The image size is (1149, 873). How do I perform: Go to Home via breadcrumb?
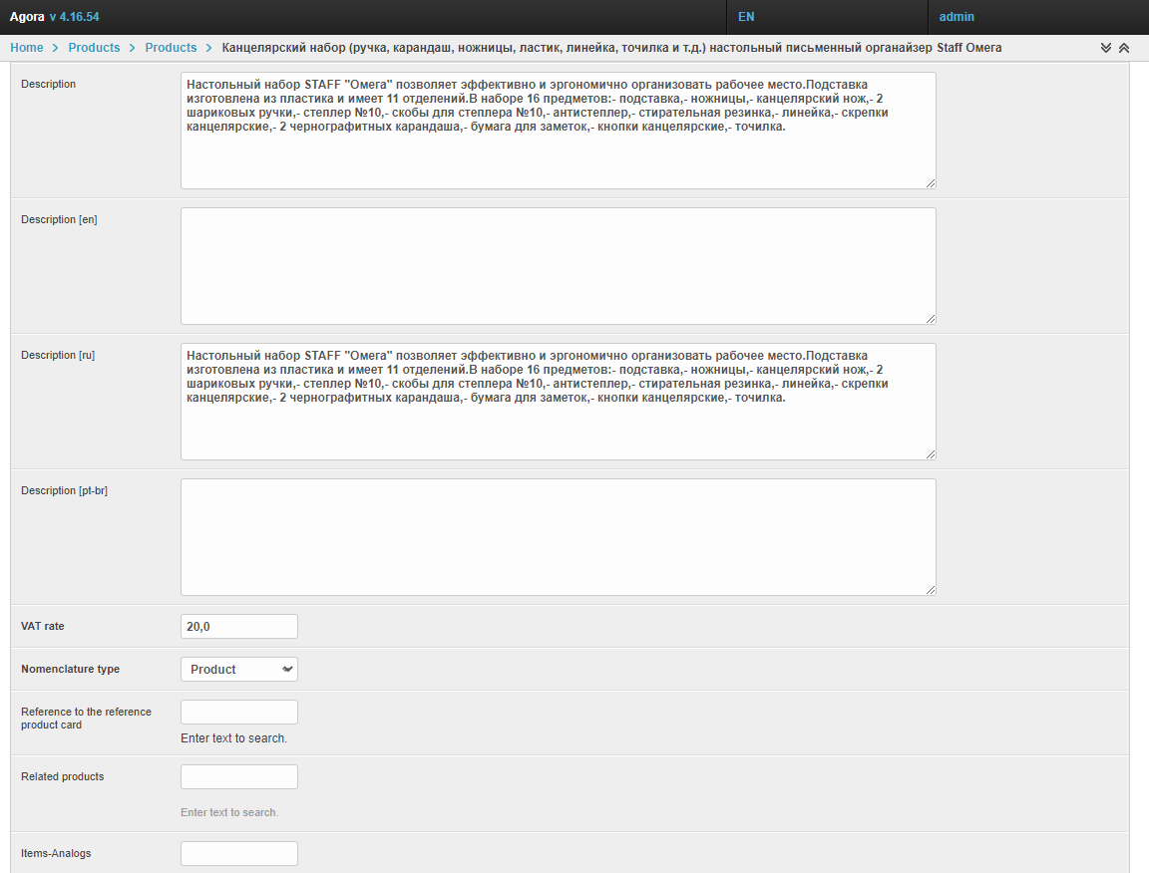[x=27, y=48]
